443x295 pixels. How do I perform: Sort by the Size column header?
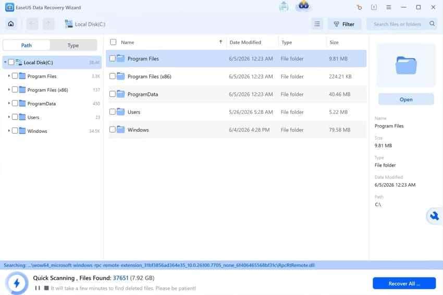tap(334, 42)
